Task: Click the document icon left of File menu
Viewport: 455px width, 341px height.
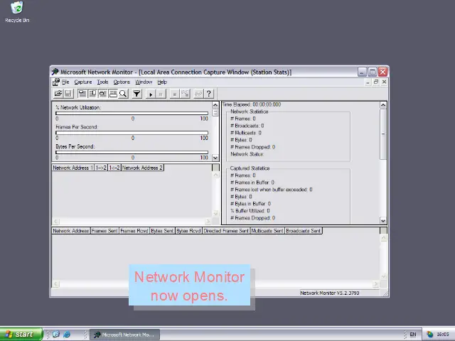Action: point(56,82)
